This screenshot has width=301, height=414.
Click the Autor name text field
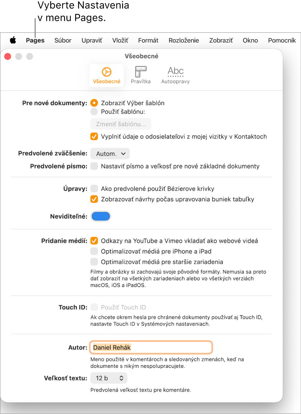[x=151, y=348]
